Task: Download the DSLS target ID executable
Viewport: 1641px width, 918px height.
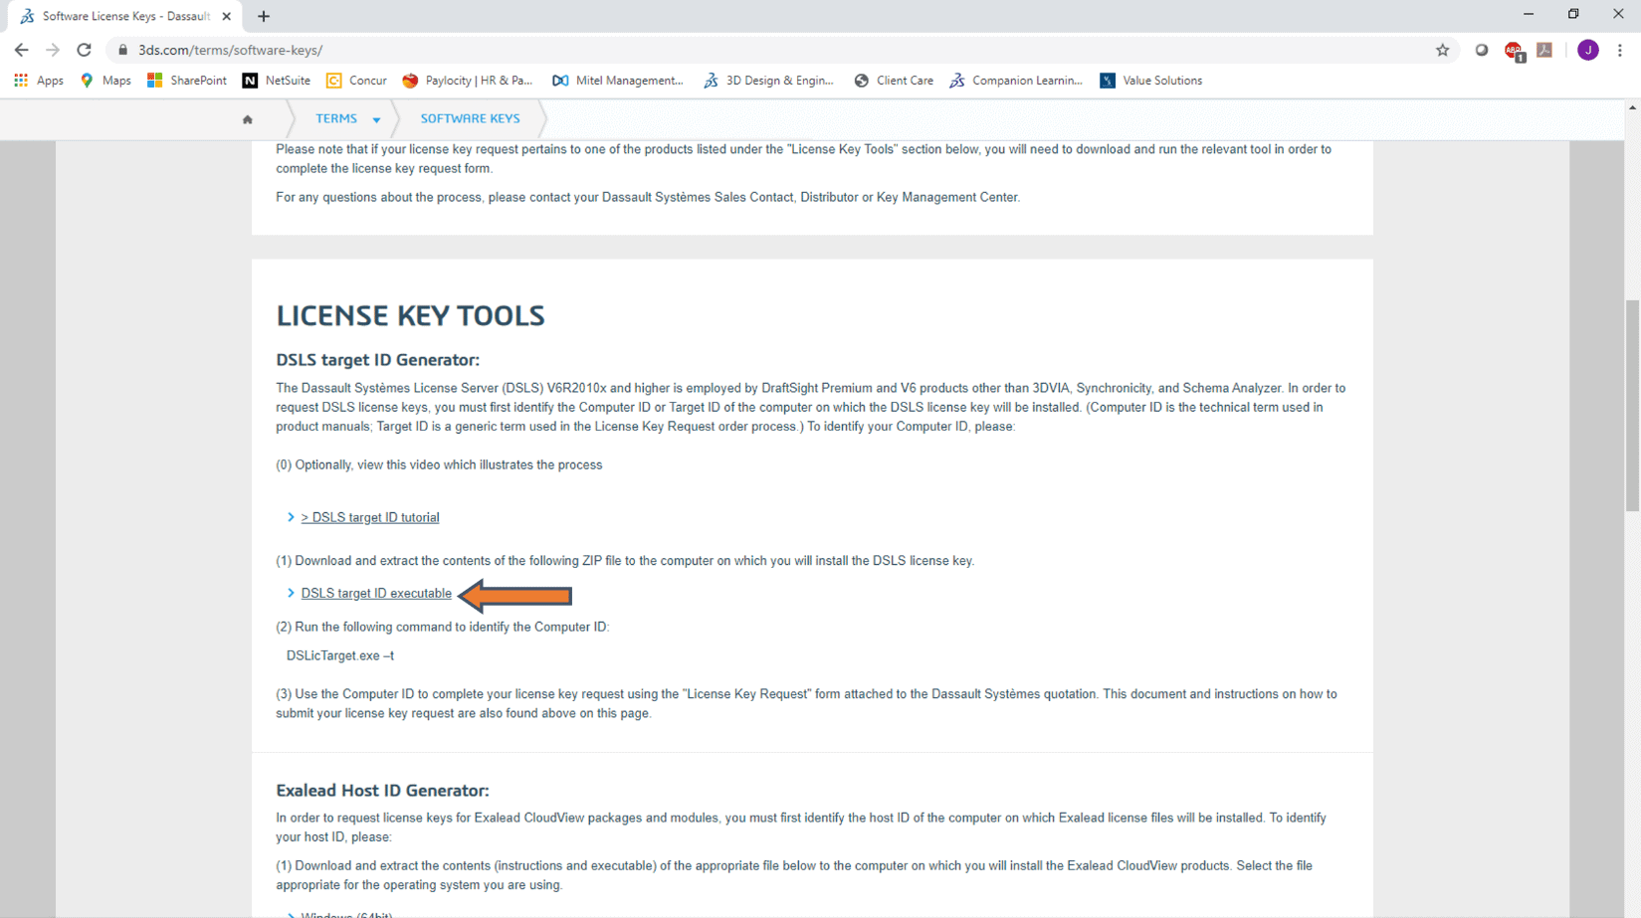Action: click(376, 593)
